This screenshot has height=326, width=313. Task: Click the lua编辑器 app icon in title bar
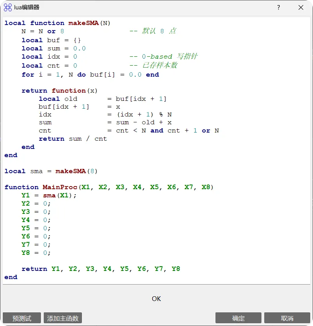(x=8, y=7)
